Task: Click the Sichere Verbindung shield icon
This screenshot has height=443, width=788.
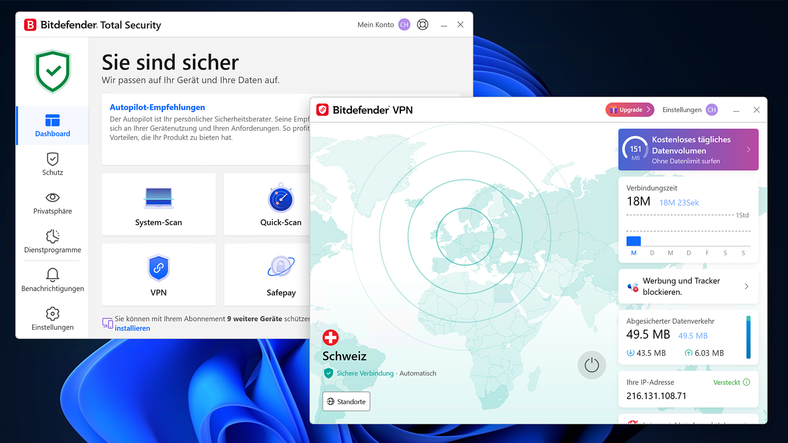Action: [x=328, y=374]
